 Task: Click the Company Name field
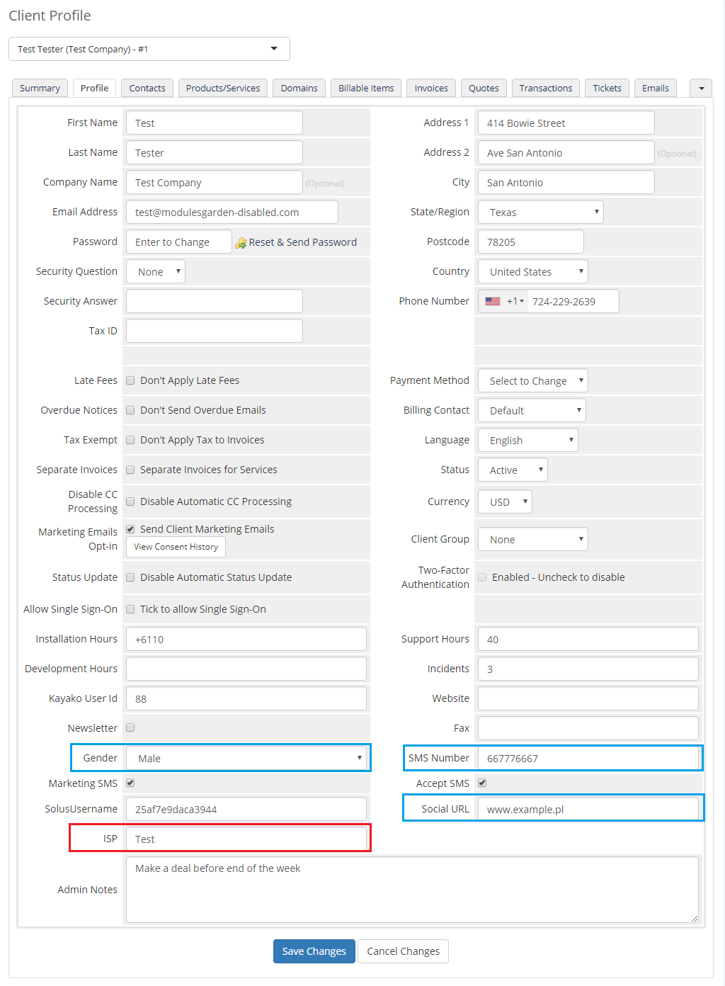pyautogui.click(x=215, y=182)
